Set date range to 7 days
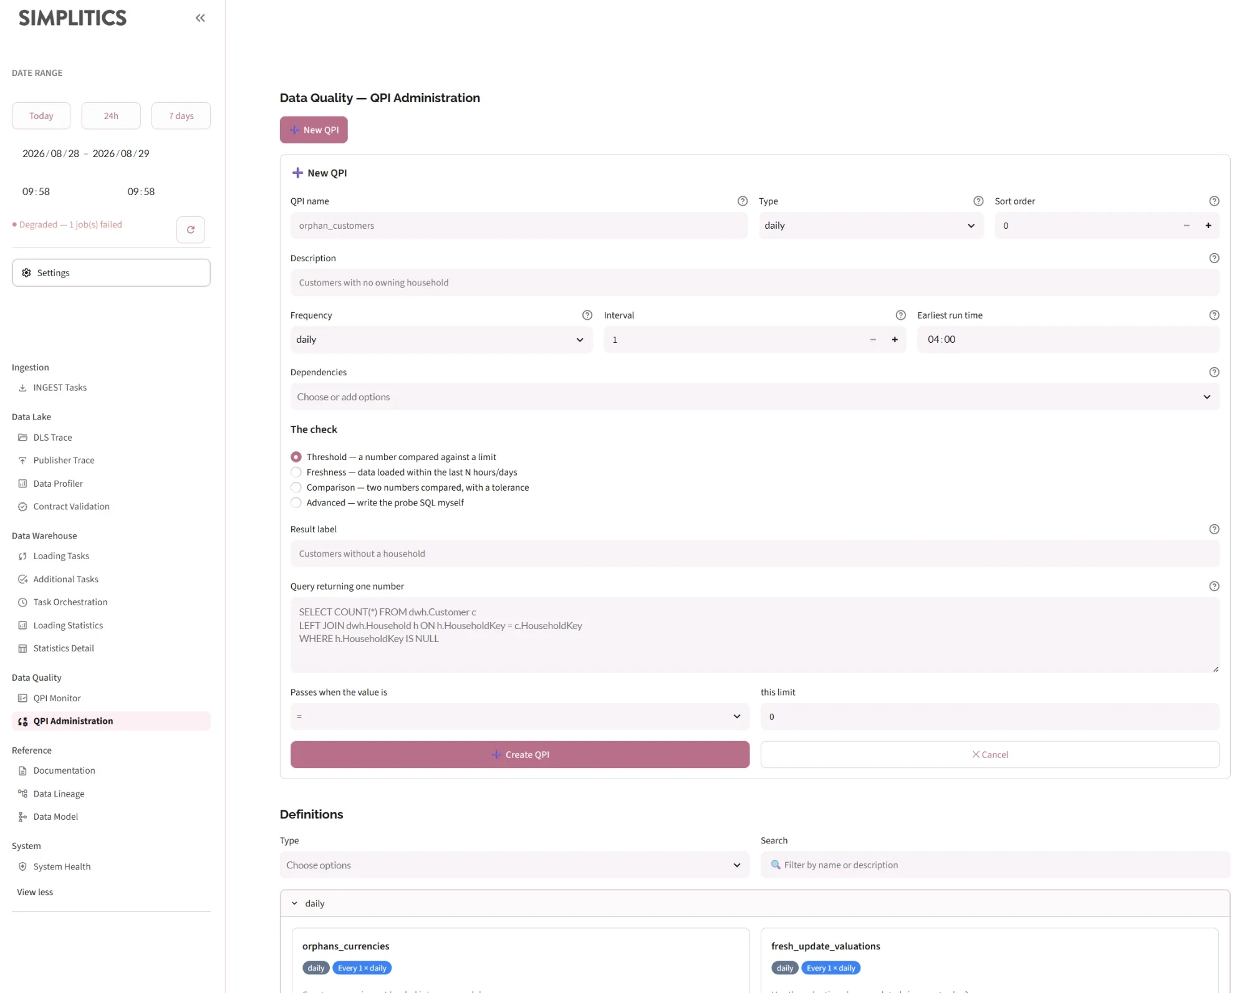 [181, 116]
